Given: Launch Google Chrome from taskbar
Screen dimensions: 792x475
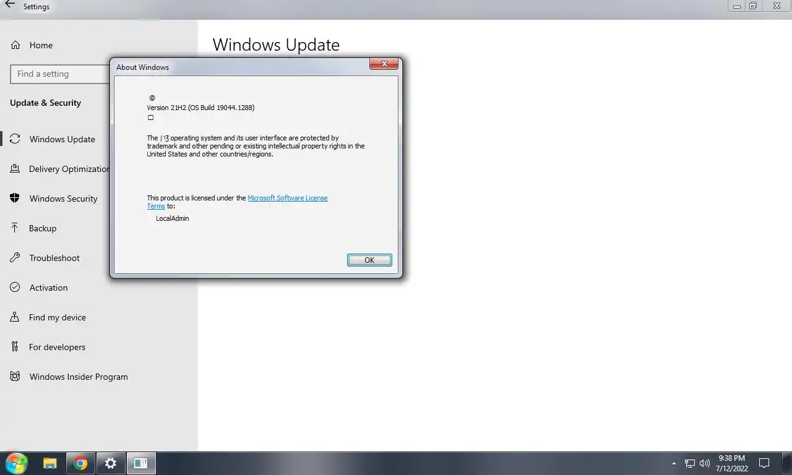Looking at the screenshot, I should tap(80, 463).
